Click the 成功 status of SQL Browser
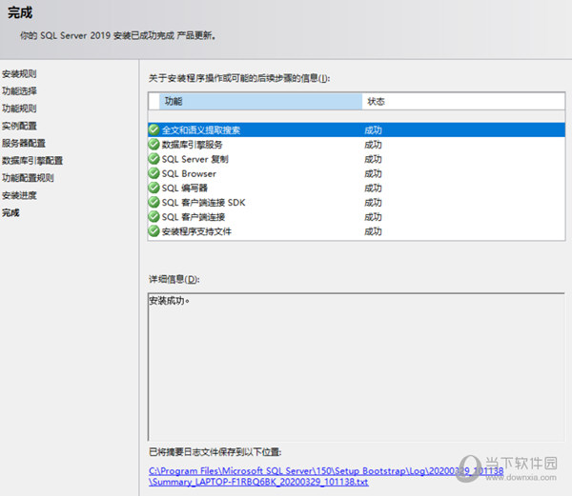This screenshot has height=496, width=572. (x=373, y=173)
